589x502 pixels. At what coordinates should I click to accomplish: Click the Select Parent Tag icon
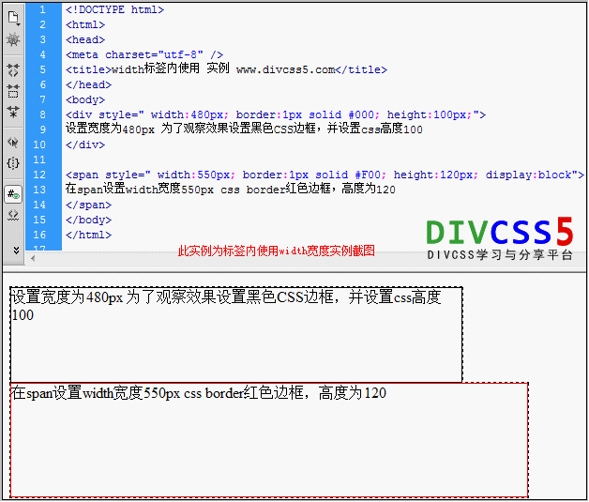click(x=13, y=143)
